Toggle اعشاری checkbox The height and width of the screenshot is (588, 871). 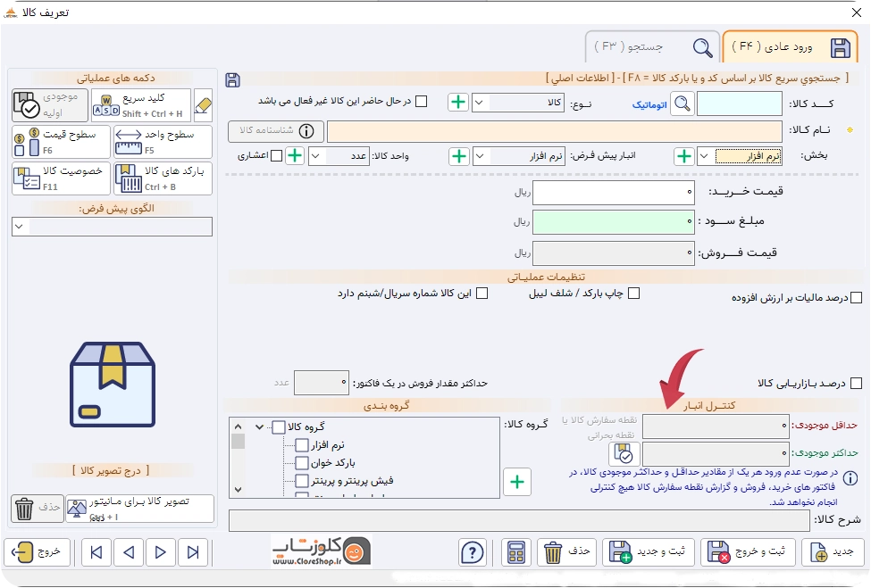coord(277,155)
